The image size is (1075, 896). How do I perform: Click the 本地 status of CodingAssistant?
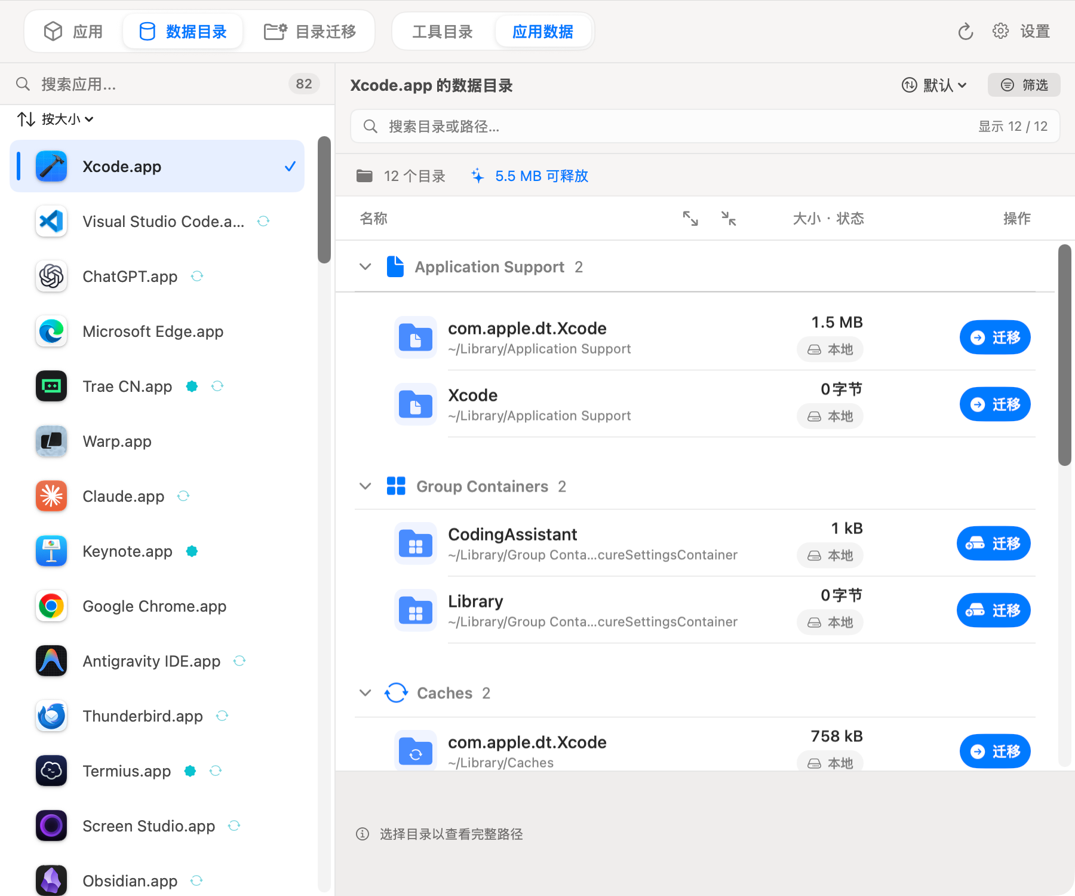pyautogui.click(x=830, y=556)
